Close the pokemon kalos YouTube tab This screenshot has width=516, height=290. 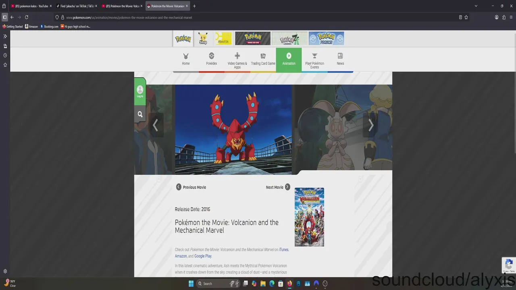[51, 6]
